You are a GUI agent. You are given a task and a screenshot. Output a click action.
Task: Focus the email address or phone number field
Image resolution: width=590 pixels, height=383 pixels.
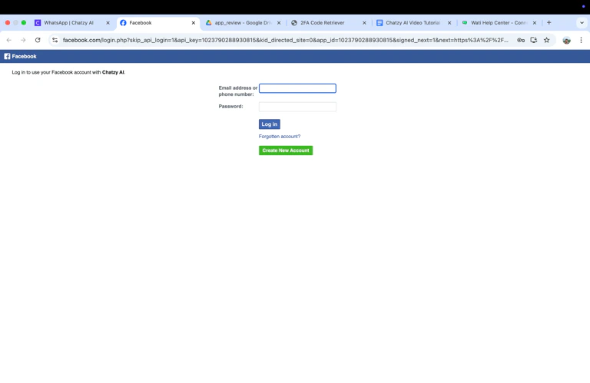(297, 88)
